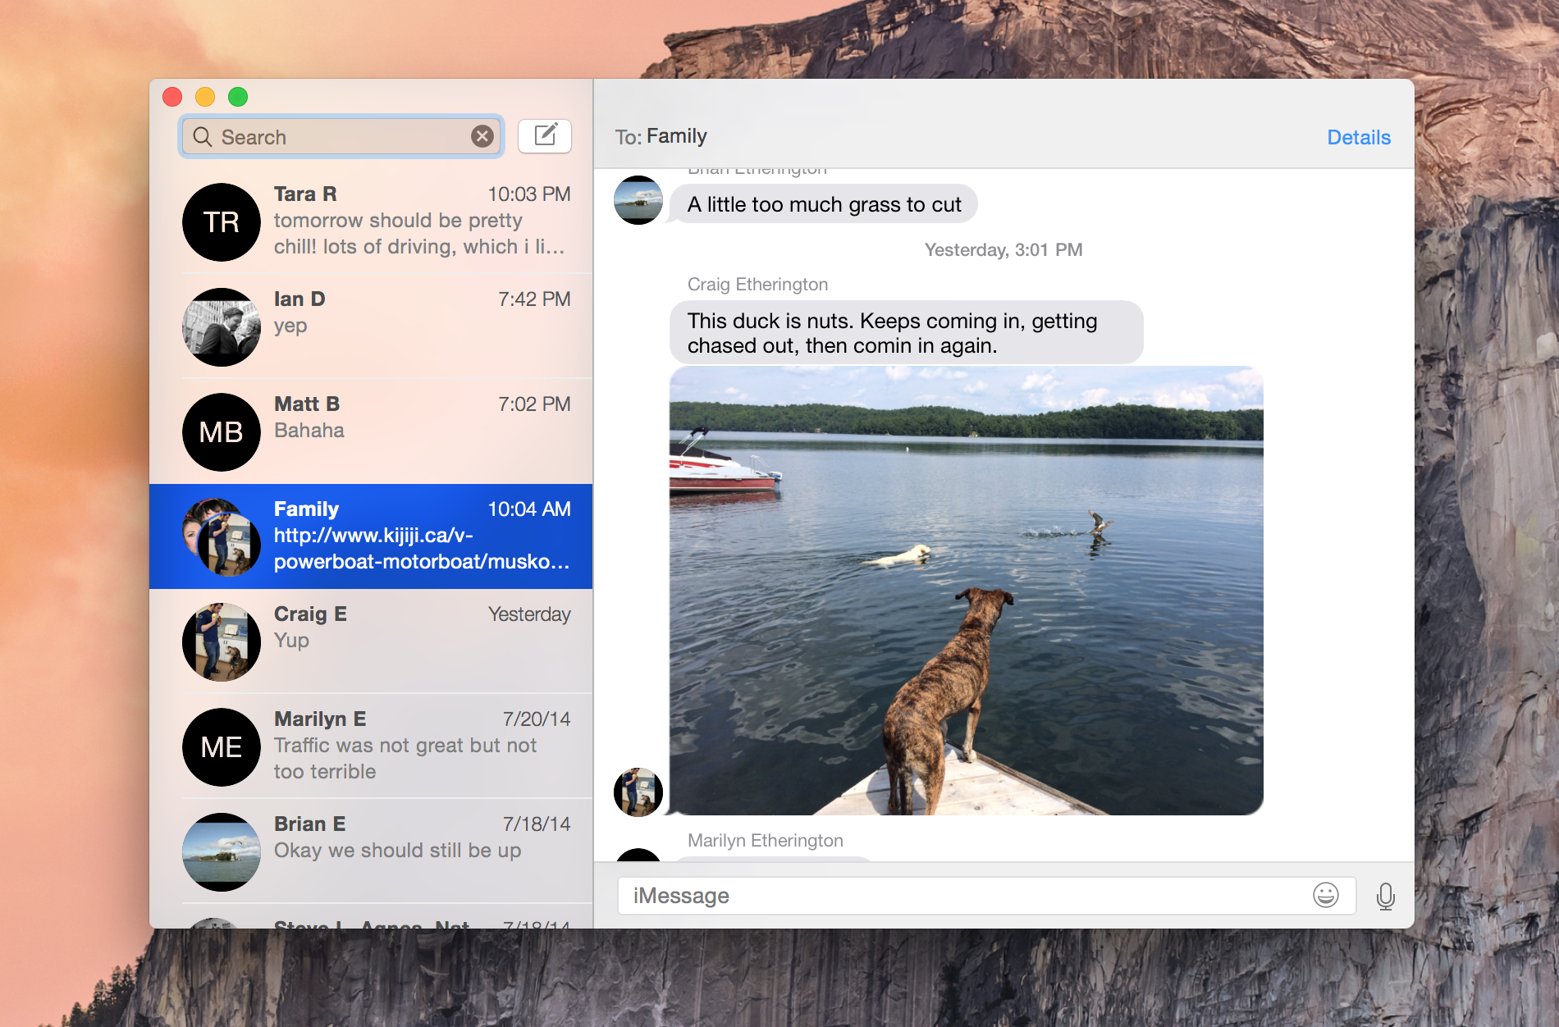Click the 10:03 PM timestamp
This screenshot has width=1559, height=1027.
pos(529,194)
